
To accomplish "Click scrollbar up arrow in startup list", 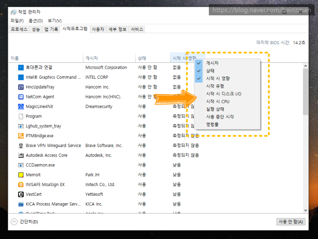I will (x=306, y=66).
